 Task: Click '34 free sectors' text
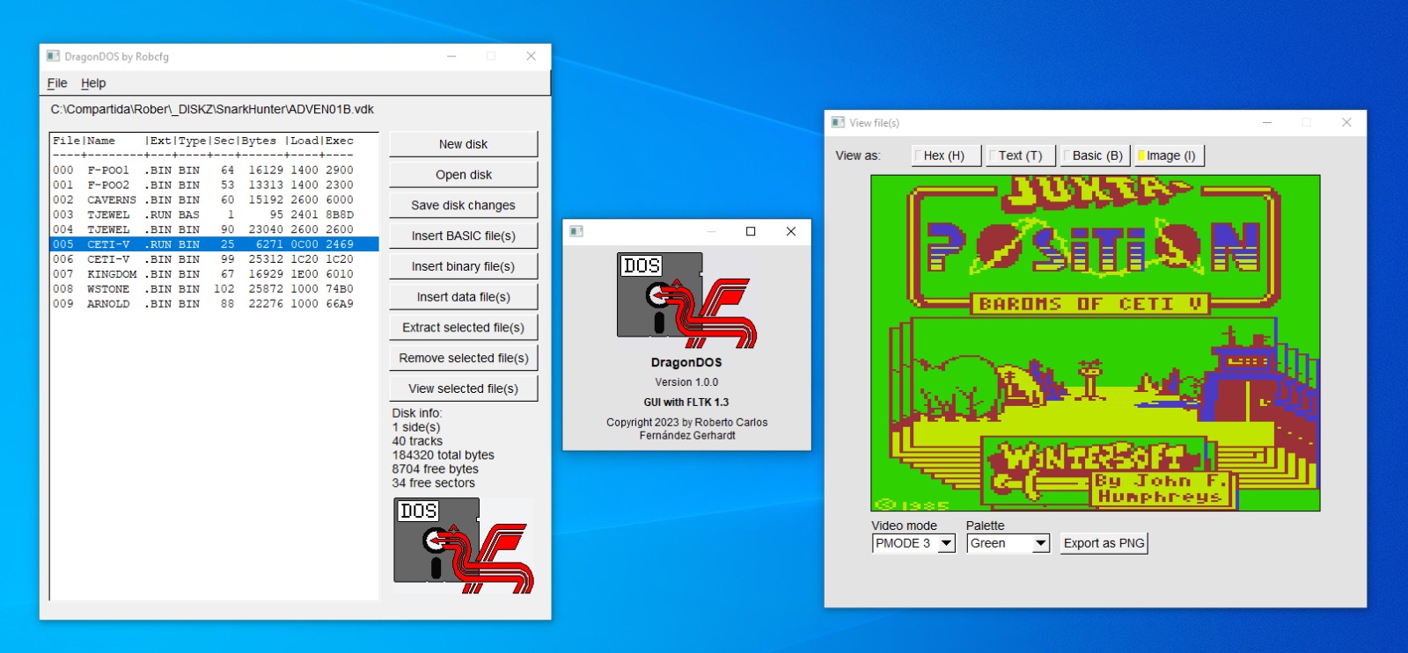pos(434,483)
